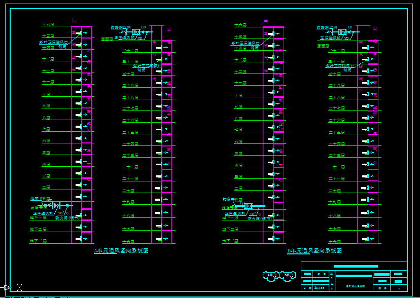The height and width of the screenshot is (298, 420).
Task: Pick 三十层 label in A单元 diagram
Action: coord(128,74)
